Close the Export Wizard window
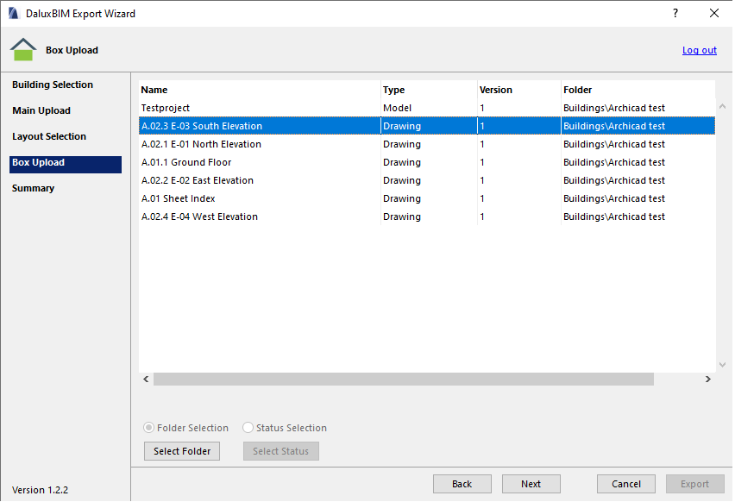The image size is (735, 502). pos(713,13)
